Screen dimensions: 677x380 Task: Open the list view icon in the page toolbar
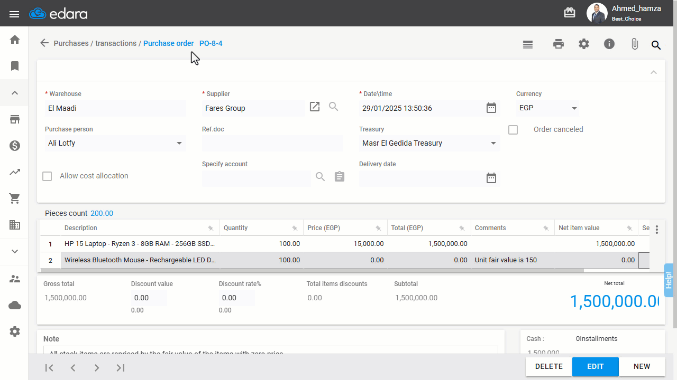click(527, 45)
